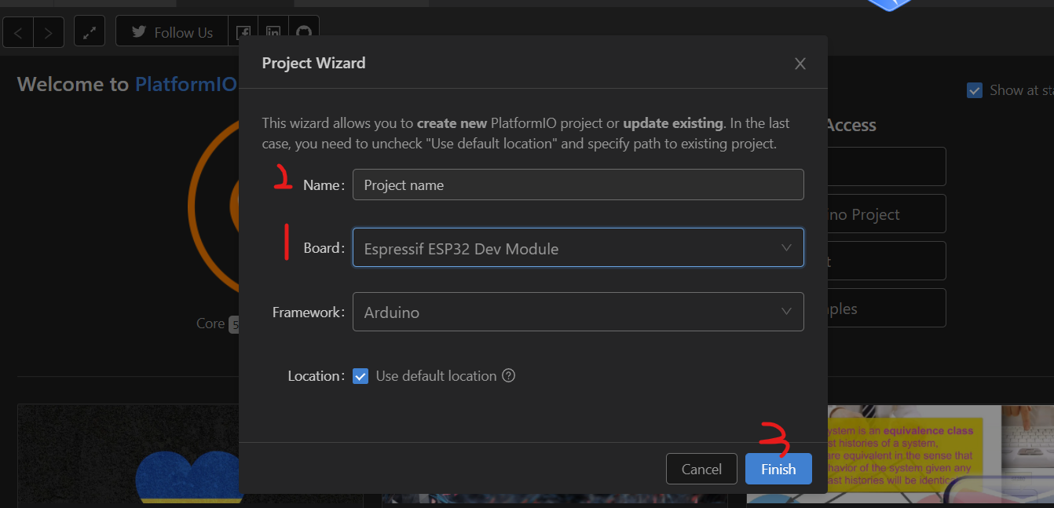Close the Project Wizard with the X
The width and height of the screenshot is (1054, 508).
coord(800,63)
